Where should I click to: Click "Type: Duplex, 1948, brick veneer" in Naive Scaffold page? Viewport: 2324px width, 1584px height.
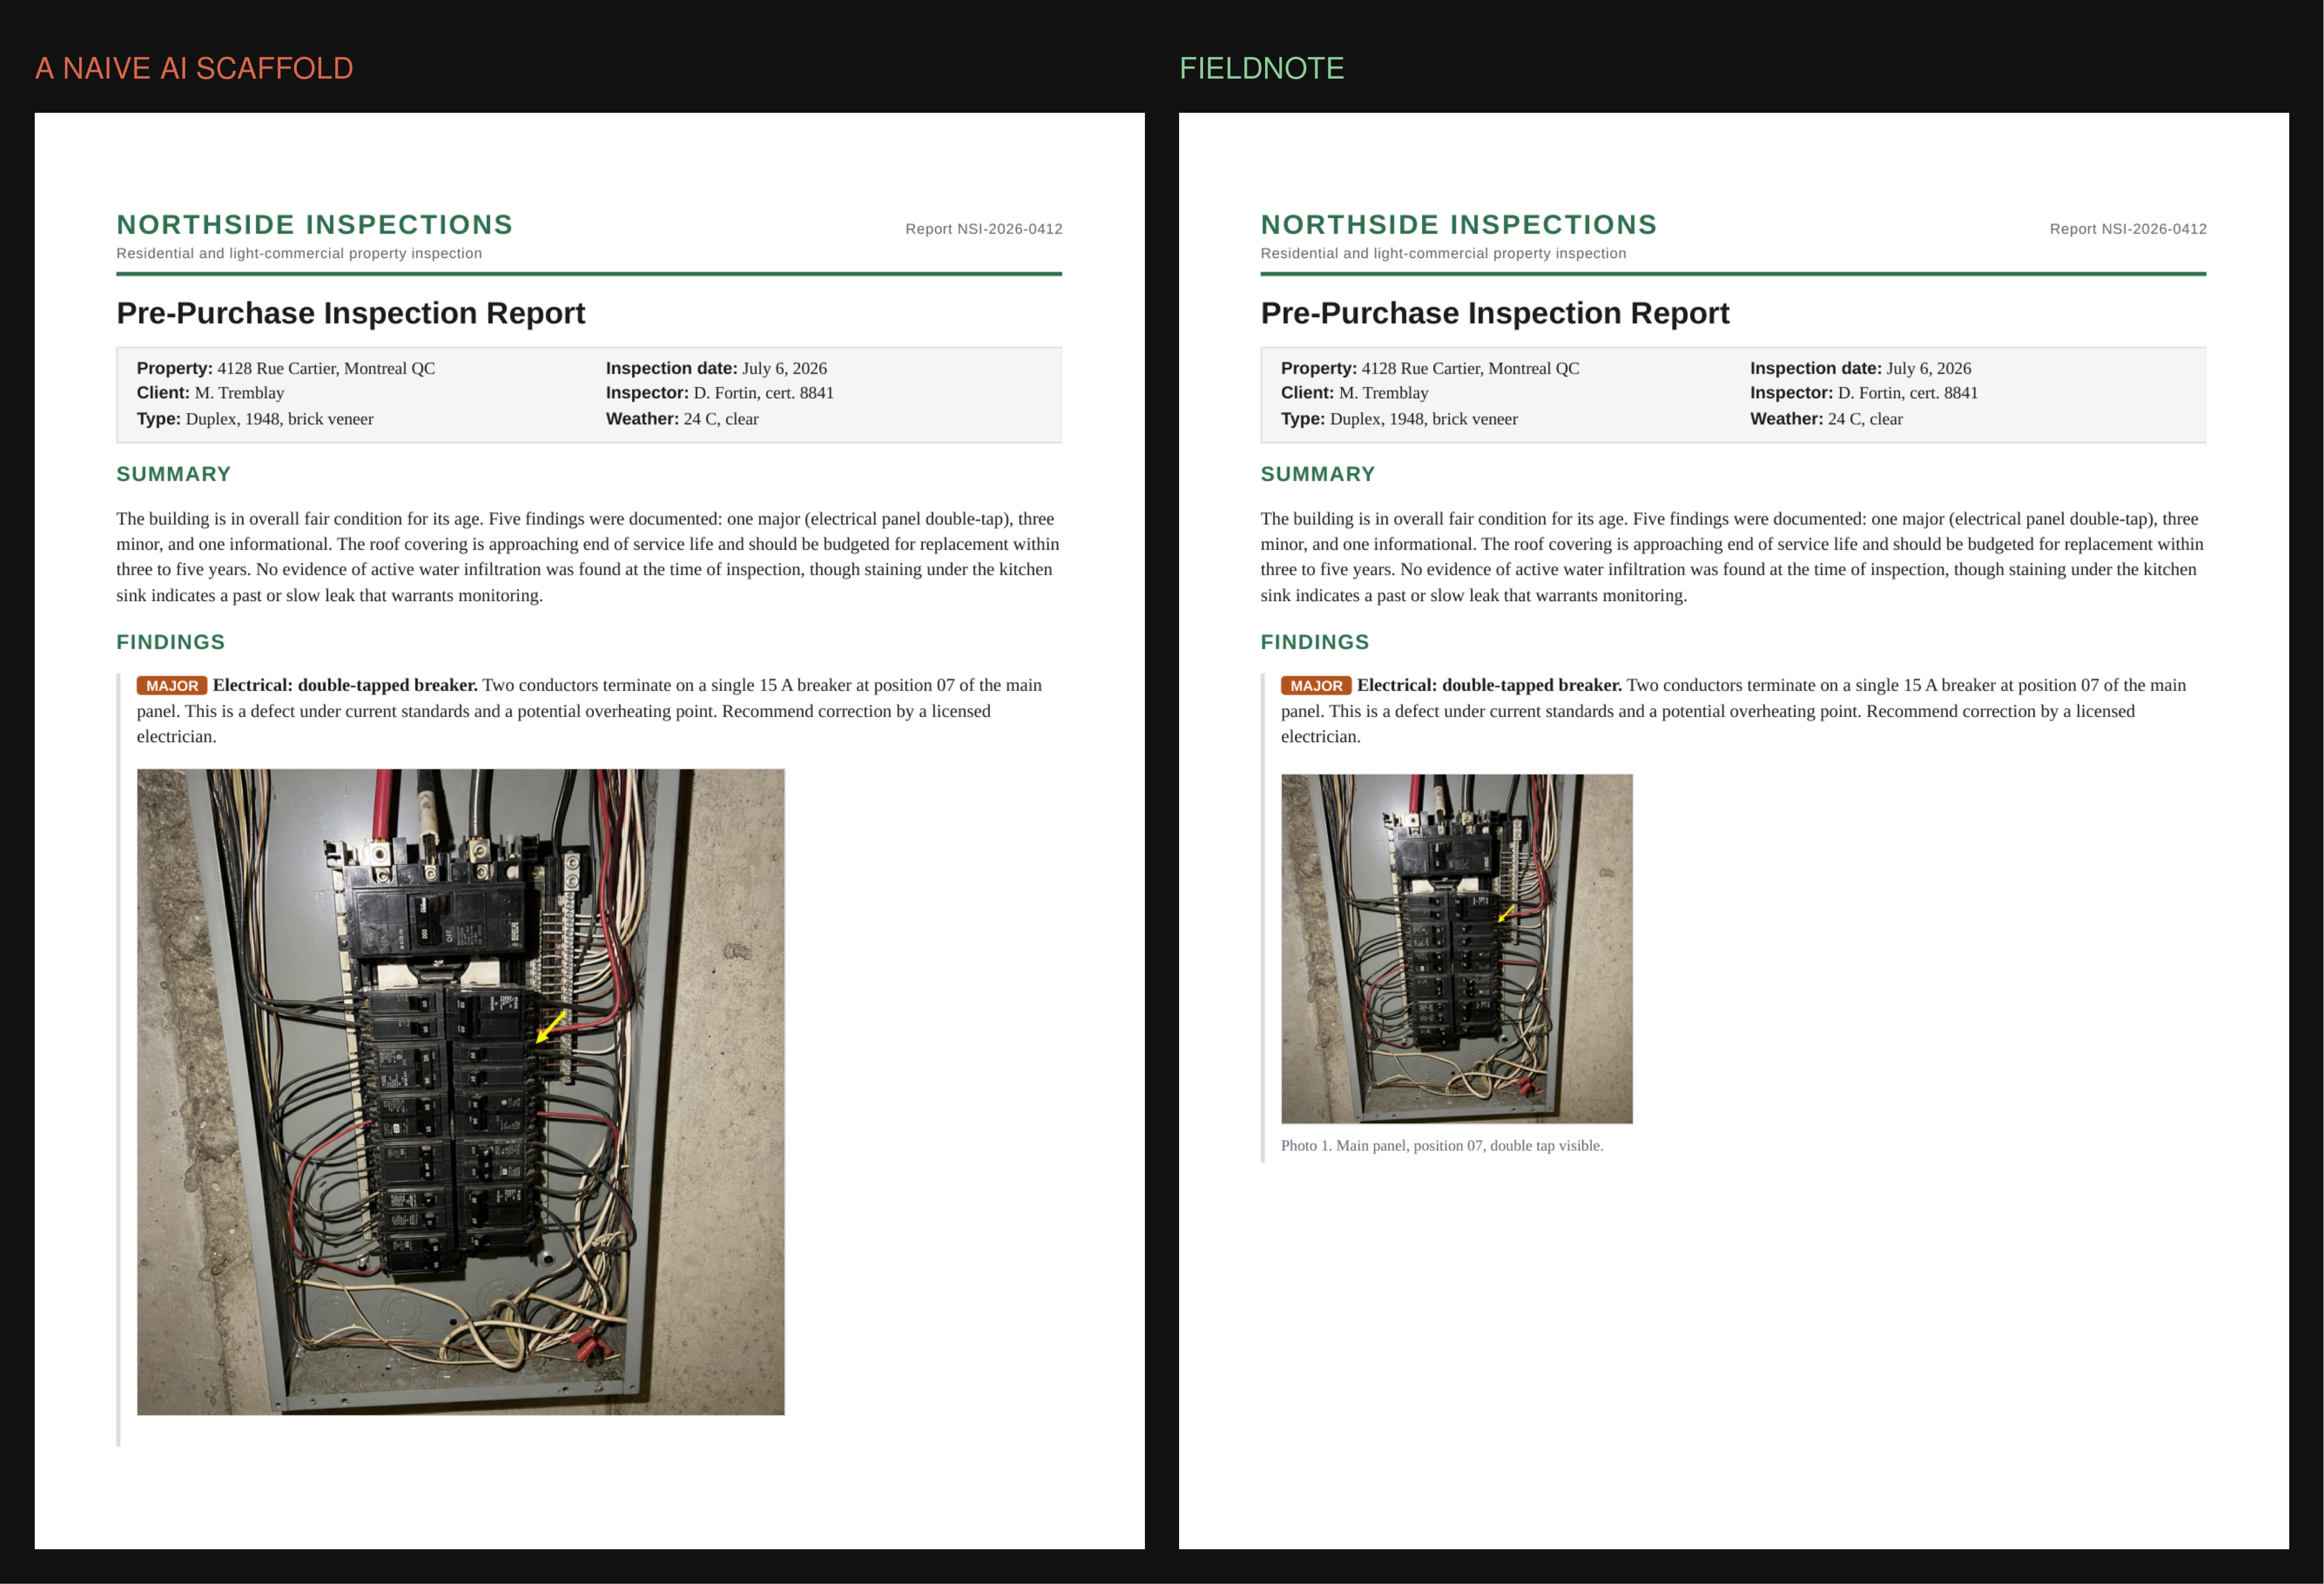coord(255,419)
